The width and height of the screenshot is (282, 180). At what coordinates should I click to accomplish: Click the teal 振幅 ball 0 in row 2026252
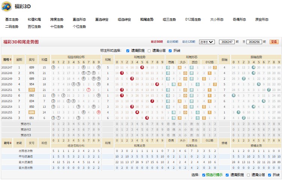pyautogui.click(x=234, y=95)
